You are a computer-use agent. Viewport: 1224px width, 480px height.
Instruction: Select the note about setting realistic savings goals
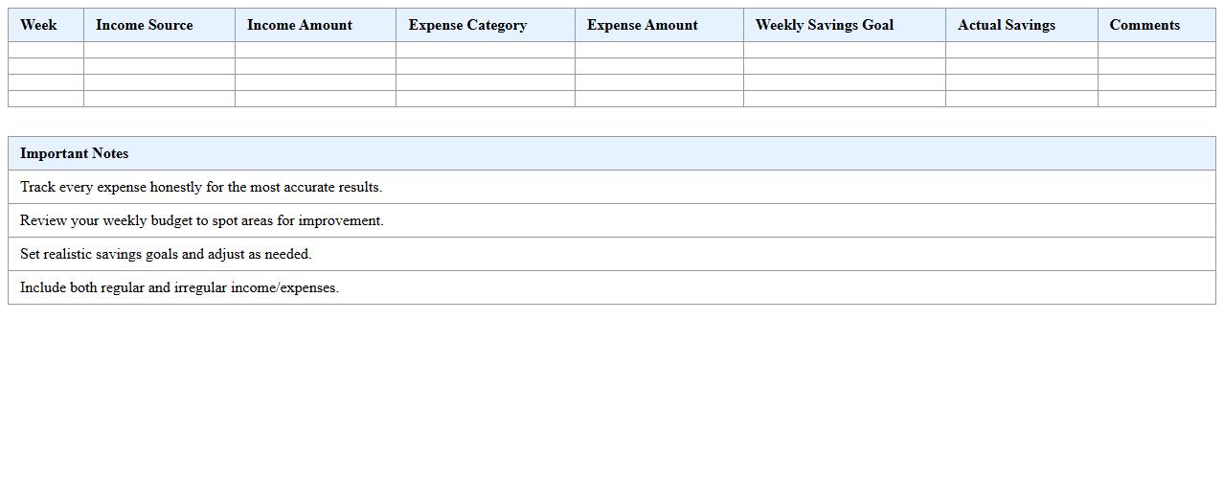click(x=166, y=254)
